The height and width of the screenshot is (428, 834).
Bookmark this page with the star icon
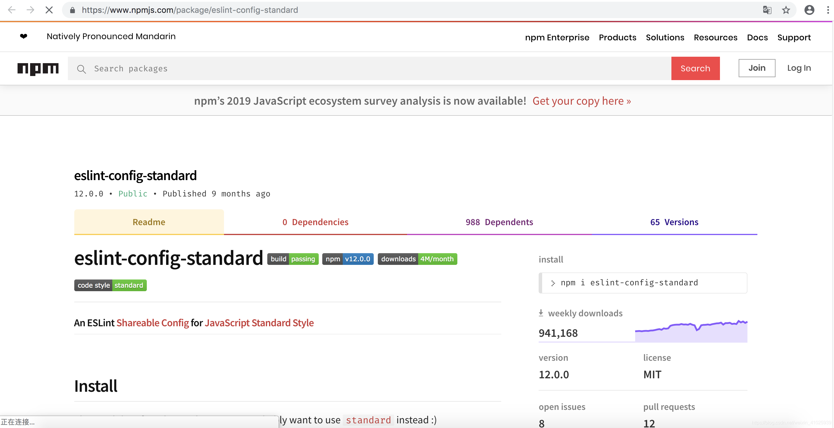(786, 10)
